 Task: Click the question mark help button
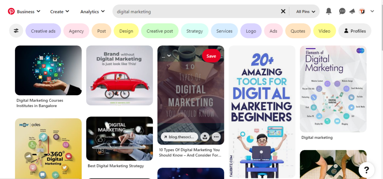point(367,170)
